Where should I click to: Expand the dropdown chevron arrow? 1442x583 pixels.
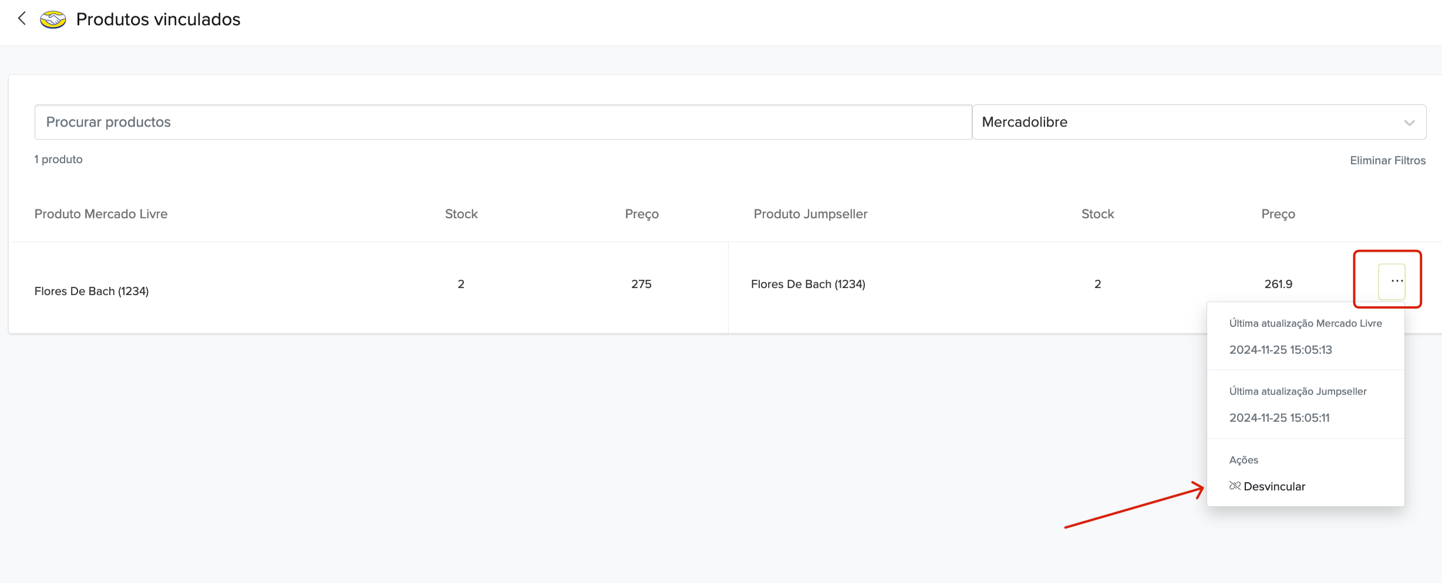1409,123
